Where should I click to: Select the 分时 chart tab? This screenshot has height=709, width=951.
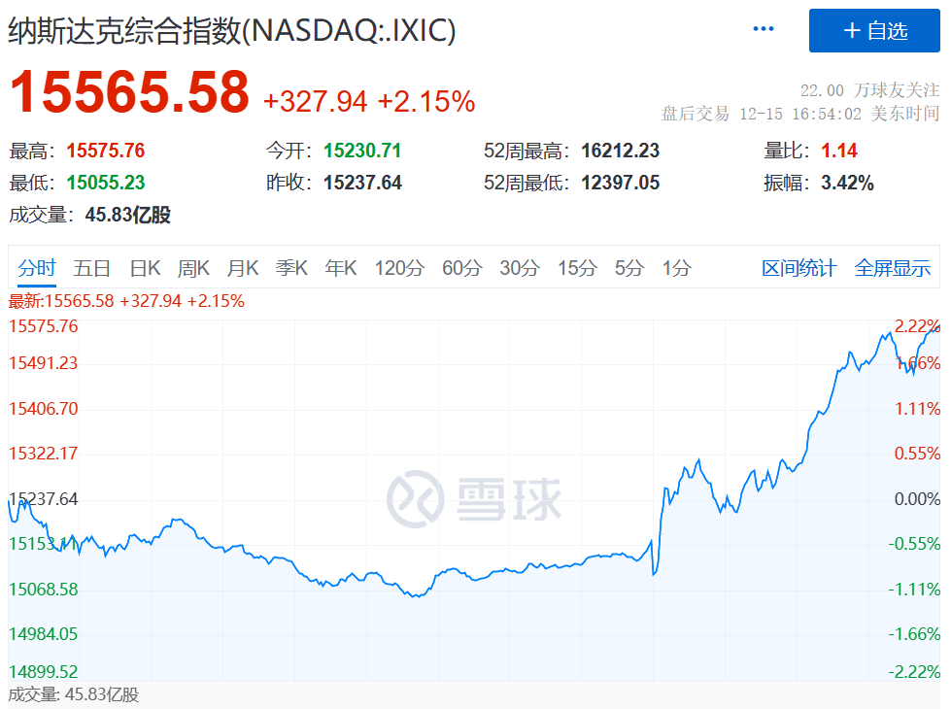click(x=37, y=268)
